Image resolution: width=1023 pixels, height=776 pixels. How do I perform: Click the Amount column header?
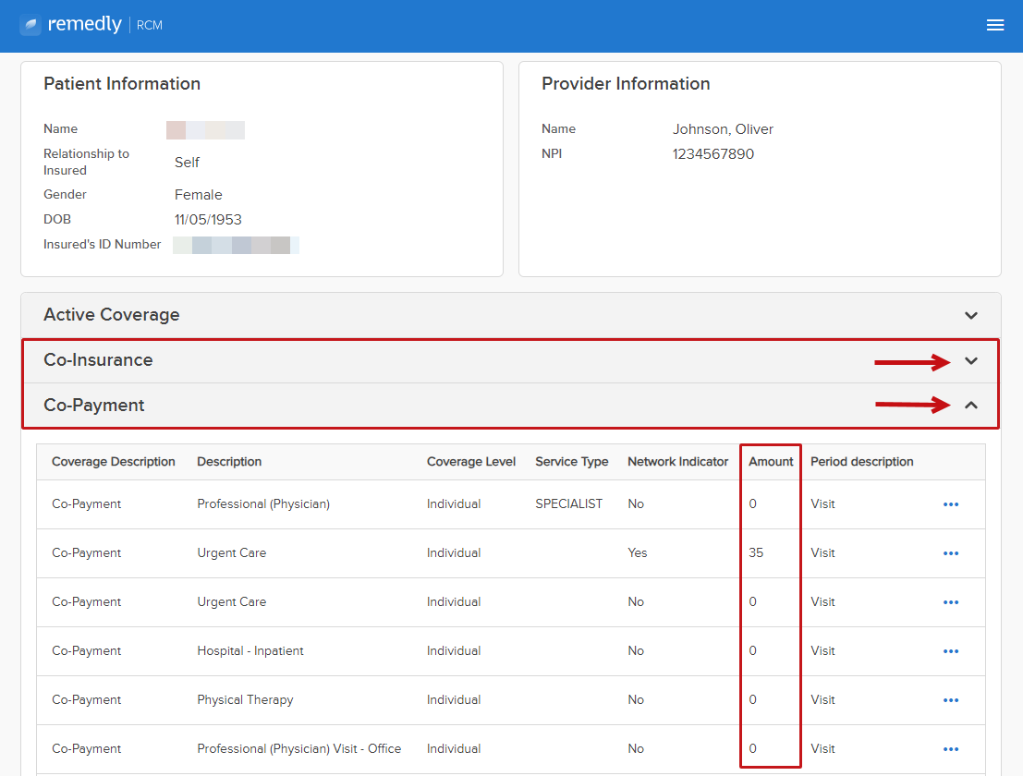(x=771, y=462)
